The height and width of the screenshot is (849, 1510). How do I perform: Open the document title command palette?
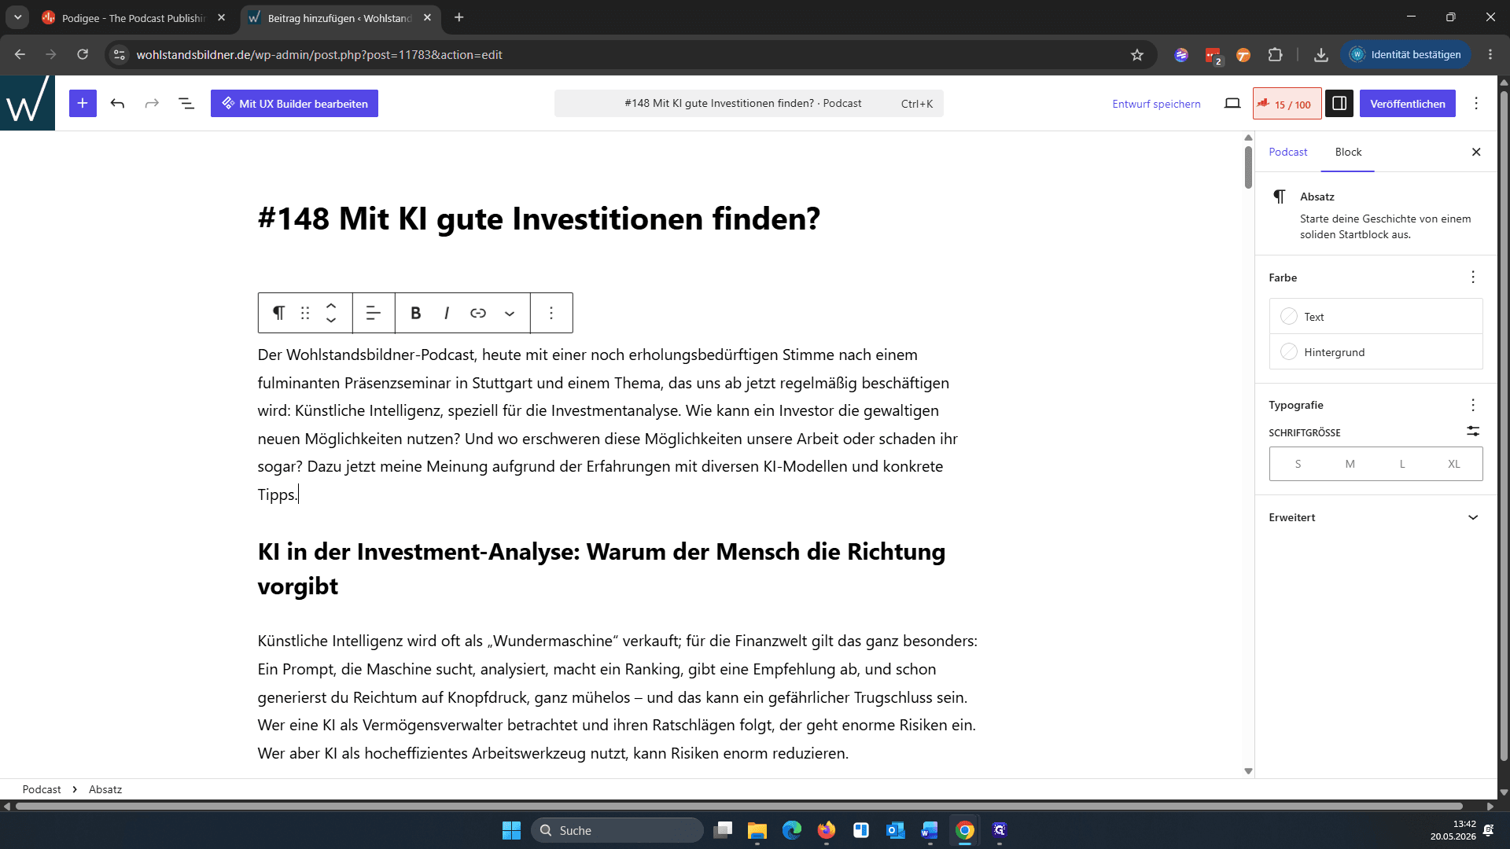[749, 103]
